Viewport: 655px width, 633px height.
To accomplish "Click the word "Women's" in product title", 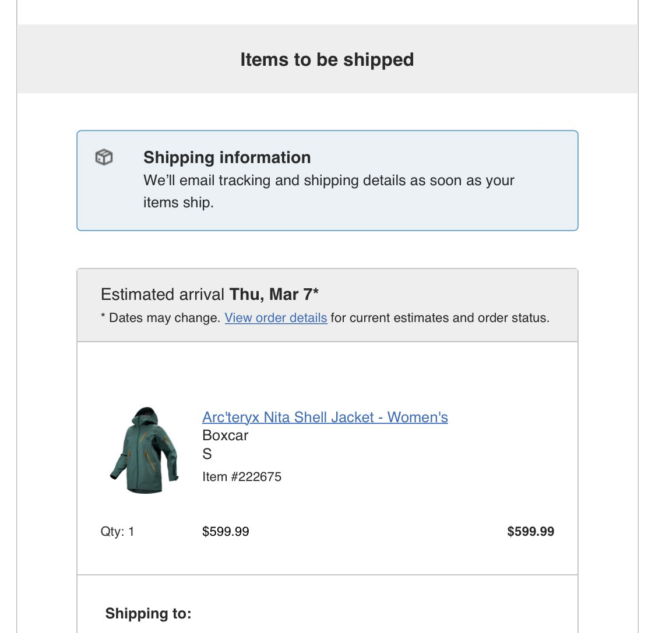I will (x=417, y=418).
